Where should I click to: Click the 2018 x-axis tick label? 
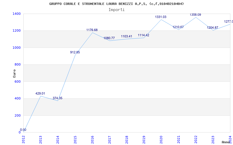point(127,140)
